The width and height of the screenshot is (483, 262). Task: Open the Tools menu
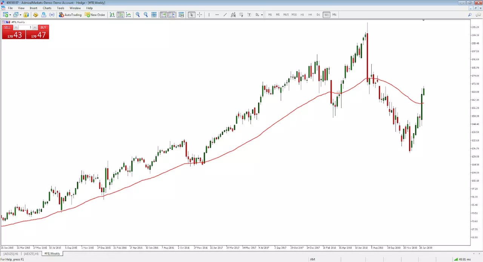point(60,8)
